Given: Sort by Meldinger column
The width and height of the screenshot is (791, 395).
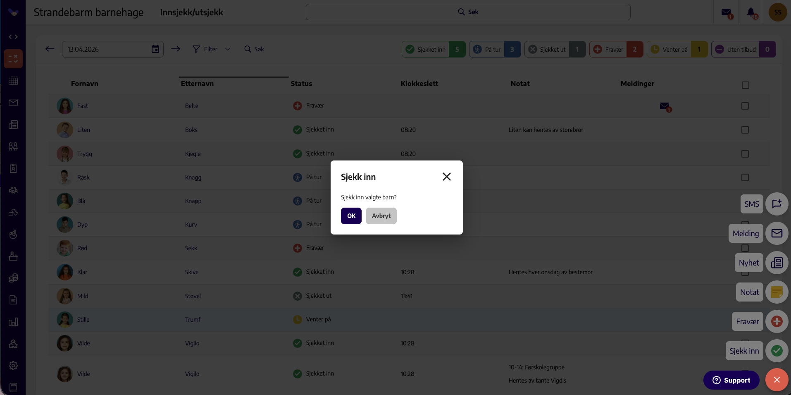Looking at the screenshot, I should click(x=637, y=84).
